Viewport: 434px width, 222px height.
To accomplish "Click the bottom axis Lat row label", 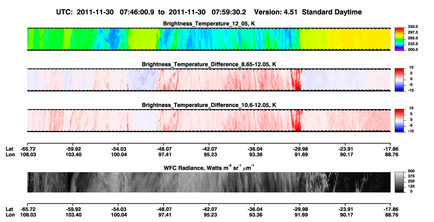I will (10, 209).
